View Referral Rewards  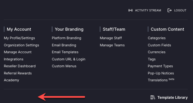pyautogui.click(x=18, y=73)
